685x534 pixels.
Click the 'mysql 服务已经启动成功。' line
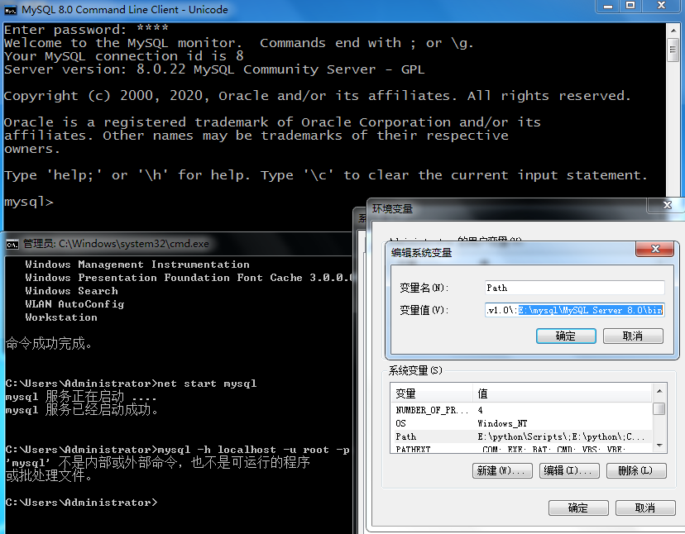pyautogui.click(x=82, y=409)
